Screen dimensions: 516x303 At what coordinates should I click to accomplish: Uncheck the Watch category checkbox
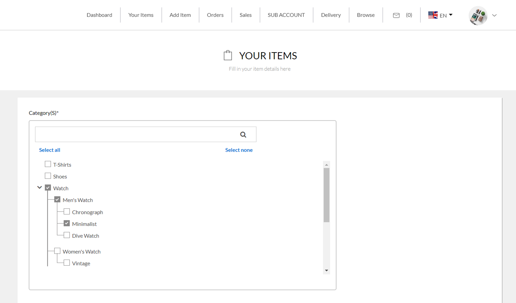coord(48,188)
